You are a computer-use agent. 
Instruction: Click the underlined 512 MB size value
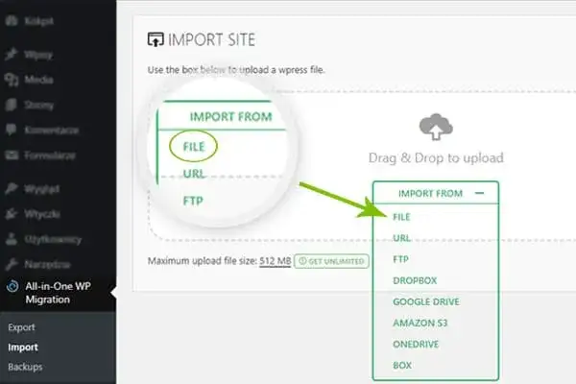point(276,261)
